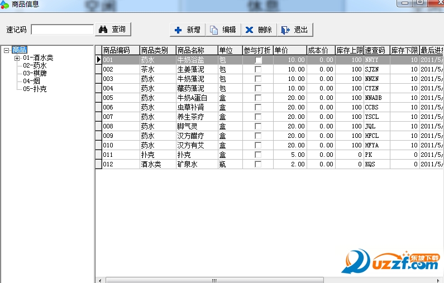This screenshot has width=444, height=283.
Task: Click the current-row arrow marker for 001
Action: pos(98,60)
